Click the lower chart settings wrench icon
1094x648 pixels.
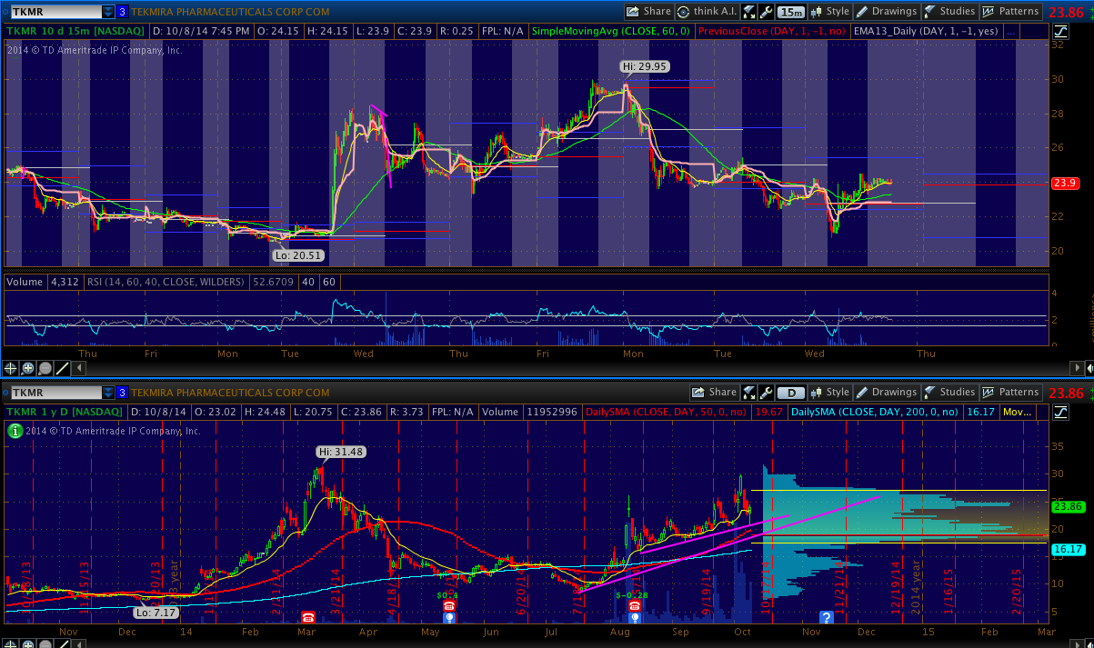(766, 393)
